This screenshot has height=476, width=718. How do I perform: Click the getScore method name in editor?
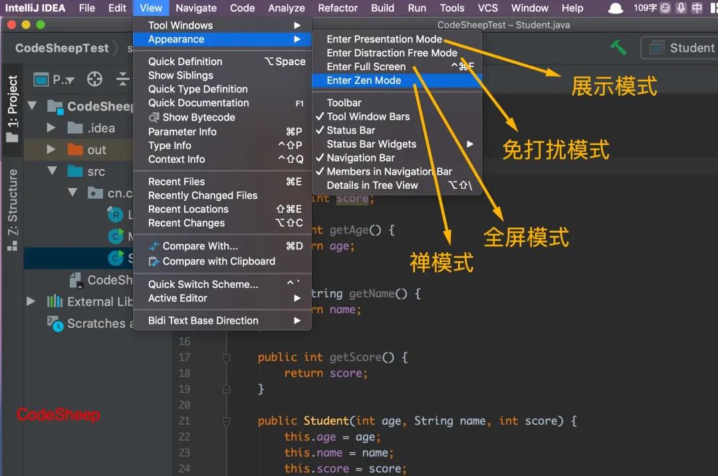pyautogui.click(x=355, y=358)
